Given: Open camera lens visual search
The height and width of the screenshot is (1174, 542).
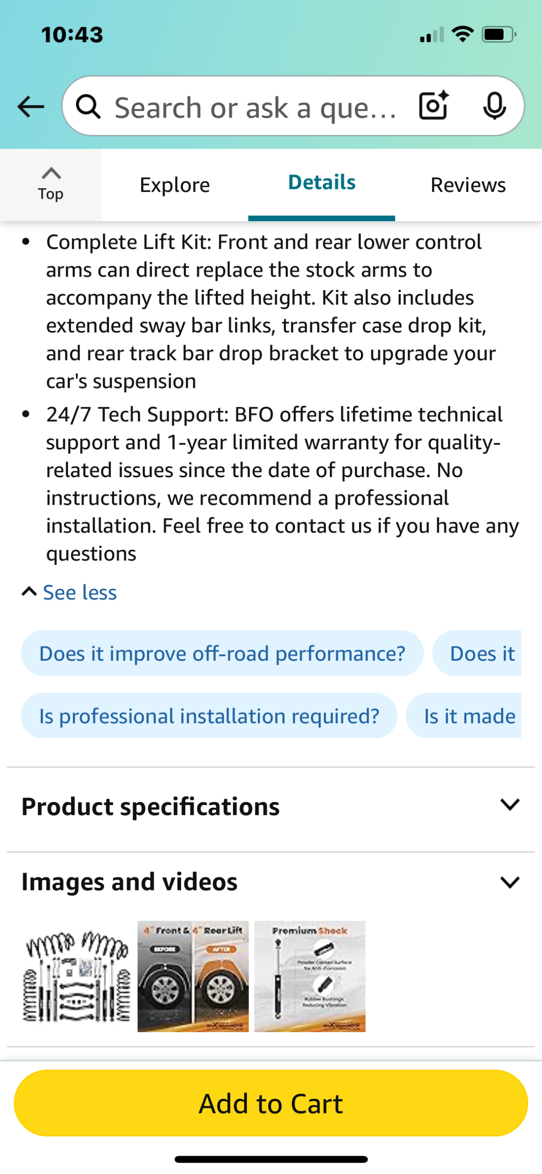Looking at the screenshot, I should click(x=433, y=106).
